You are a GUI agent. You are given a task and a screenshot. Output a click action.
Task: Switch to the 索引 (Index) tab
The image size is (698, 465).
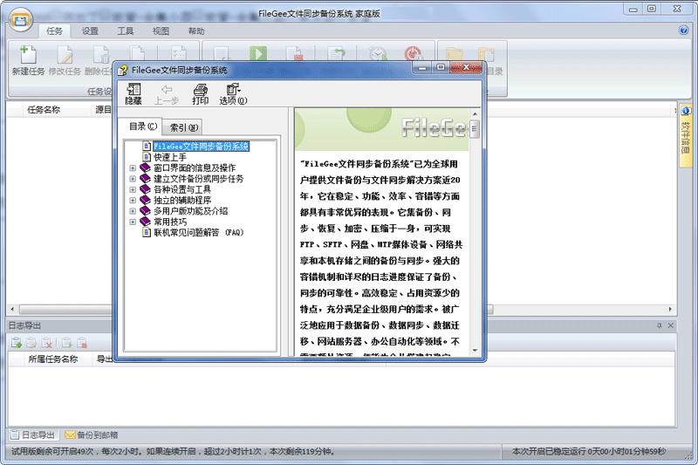[184, 127]
